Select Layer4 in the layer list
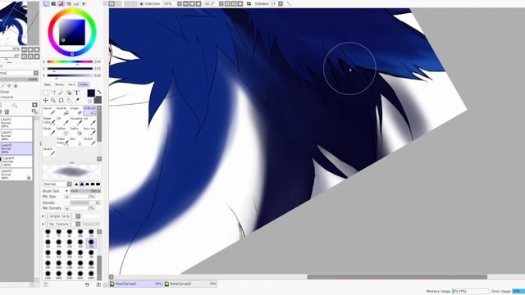 tap(16, 161)
